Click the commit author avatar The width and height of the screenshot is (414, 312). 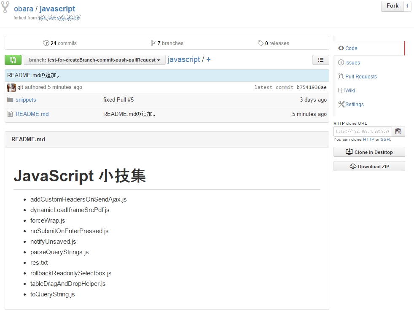tap(11, 87)
